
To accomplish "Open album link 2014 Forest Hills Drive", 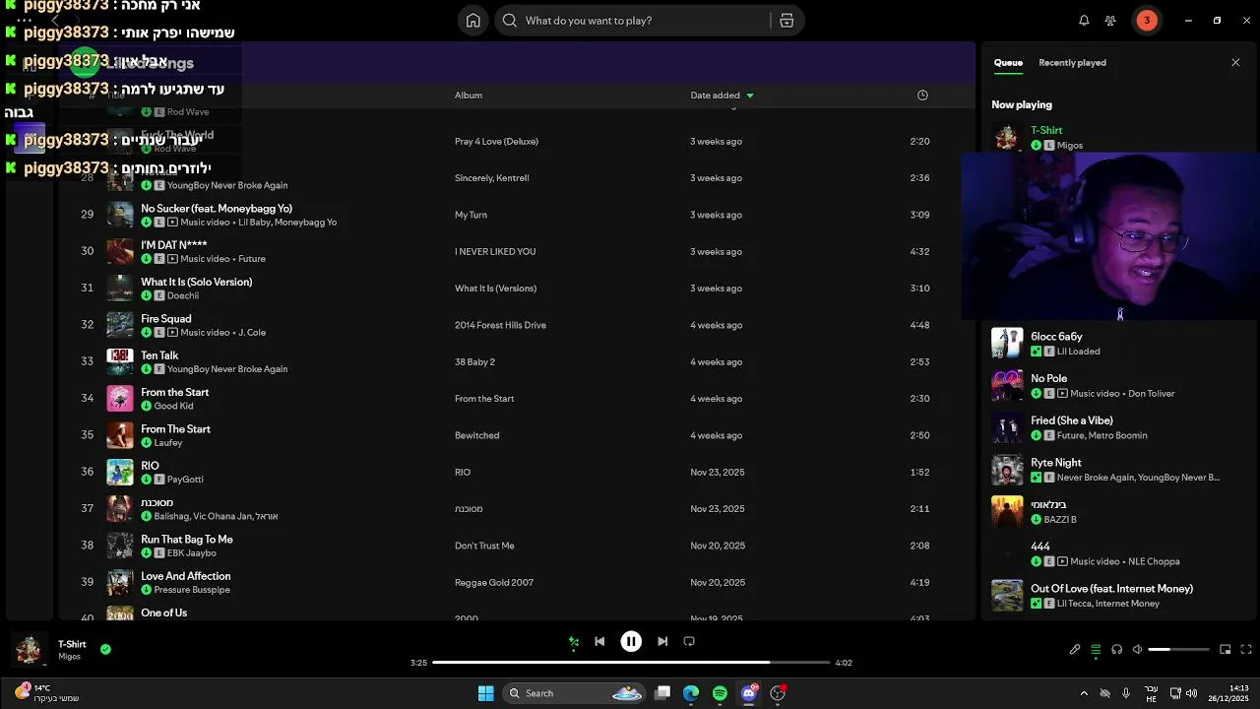I will 500,325.
